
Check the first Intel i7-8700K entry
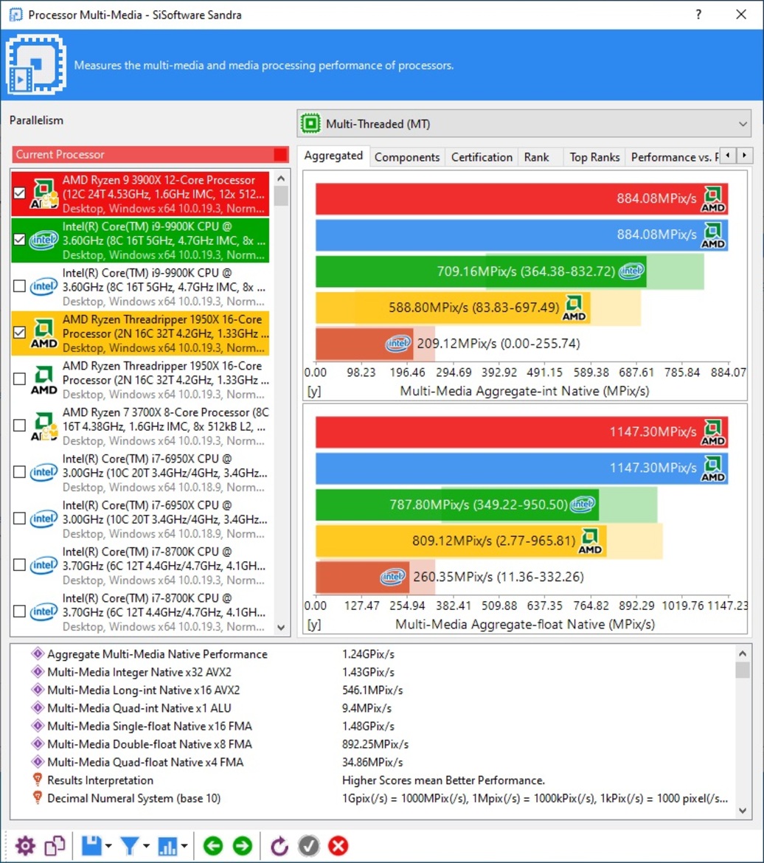click(x=20, y=565)
